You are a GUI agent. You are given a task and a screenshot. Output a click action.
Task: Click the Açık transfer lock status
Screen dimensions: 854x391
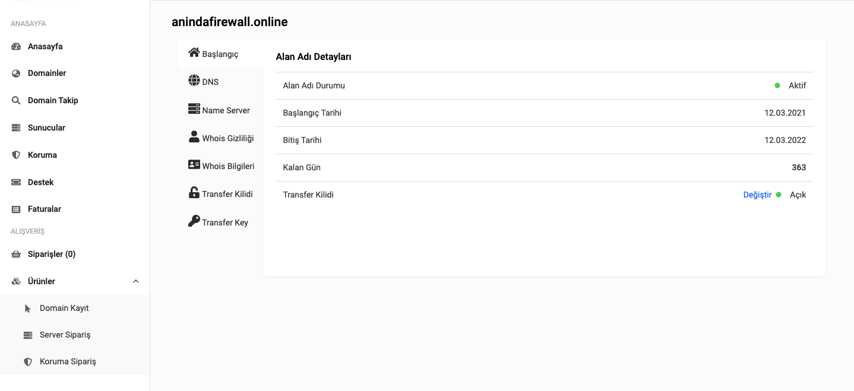(x=798, y=195)
